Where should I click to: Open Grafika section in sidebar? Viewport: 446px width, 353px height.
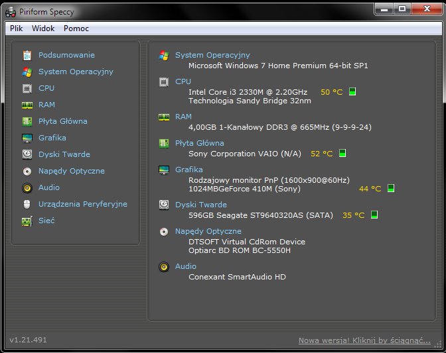tap(52, 138)
